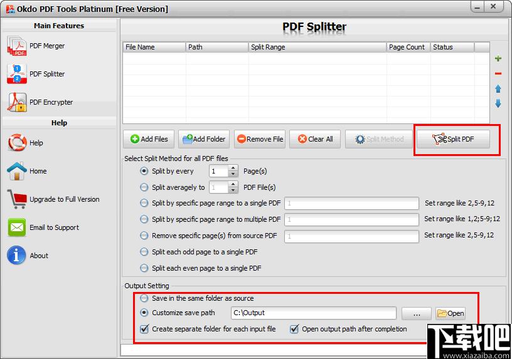Click the remove pages range field
512x359 pixels.
click(351, 236)
